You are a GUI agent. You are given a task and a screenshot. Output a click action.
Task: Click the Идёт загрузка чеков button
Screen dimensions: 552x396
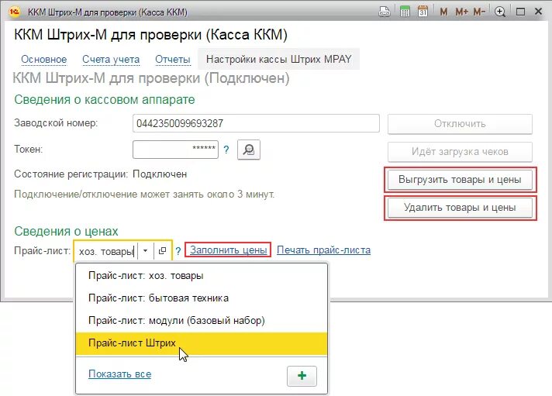click(460, 152)
